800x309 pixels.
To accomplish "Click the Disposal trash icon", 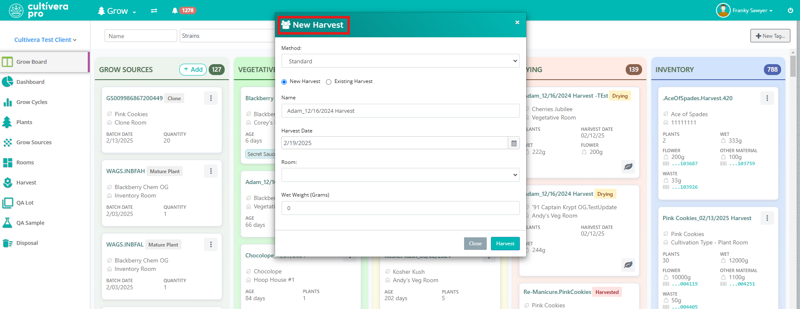I will coord(8,243).
